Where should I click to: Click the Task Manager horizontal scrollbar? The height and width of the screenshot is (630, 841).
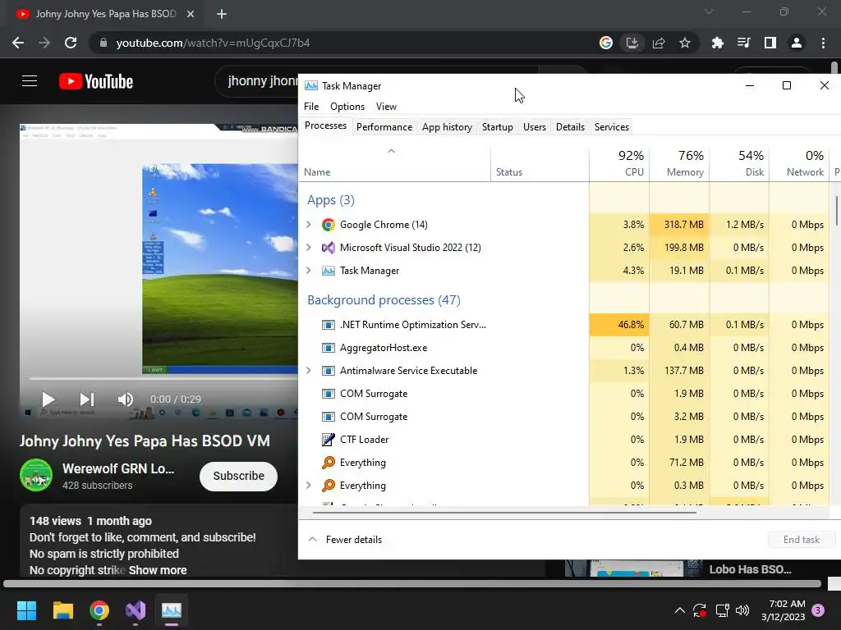[x=504, y=513]
